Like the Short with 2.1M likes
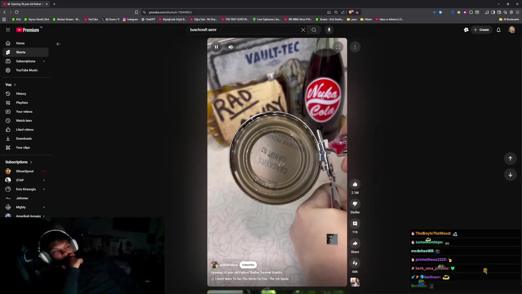This screenshot has height=294, width=522. [x=355, y=184]
